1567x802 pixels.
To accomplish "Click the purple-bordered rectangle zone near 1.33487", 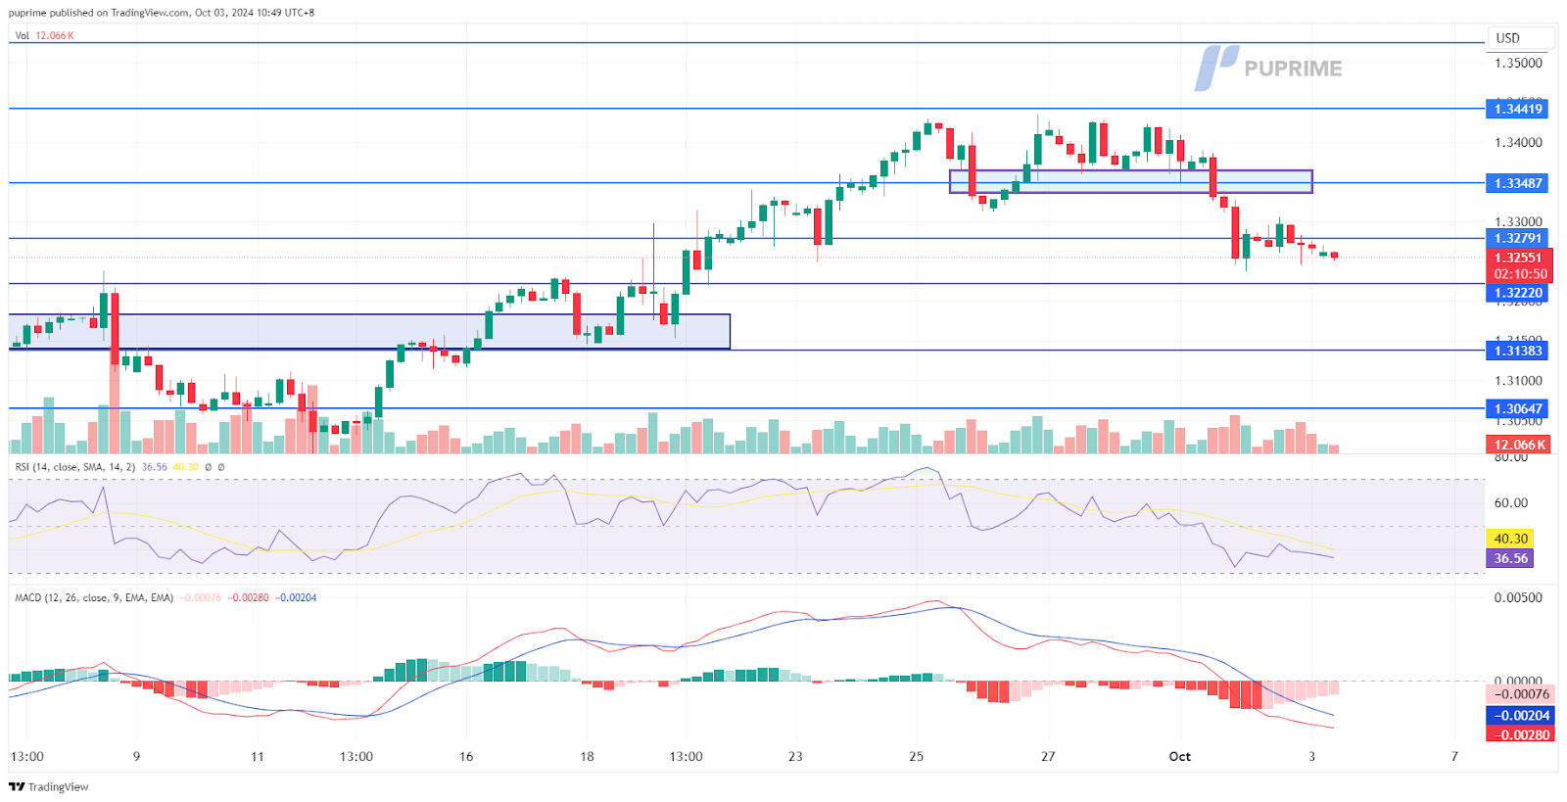I will (x=1130, y=181).
